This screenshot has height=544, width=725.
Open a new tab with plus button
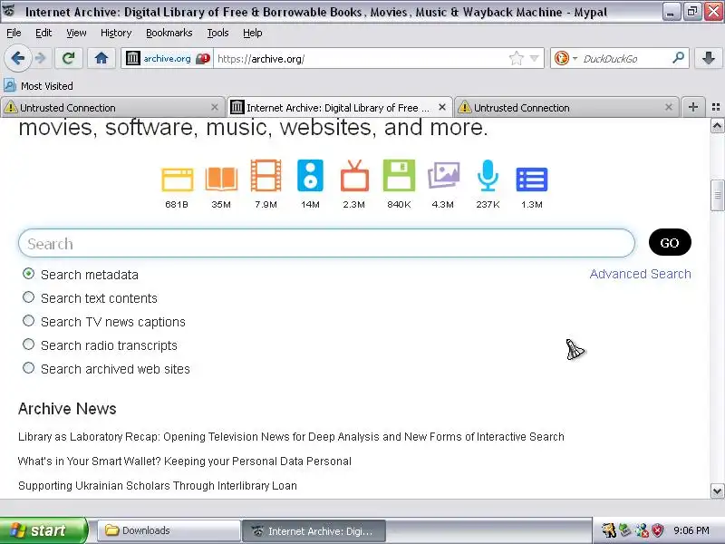pos(693,107)
